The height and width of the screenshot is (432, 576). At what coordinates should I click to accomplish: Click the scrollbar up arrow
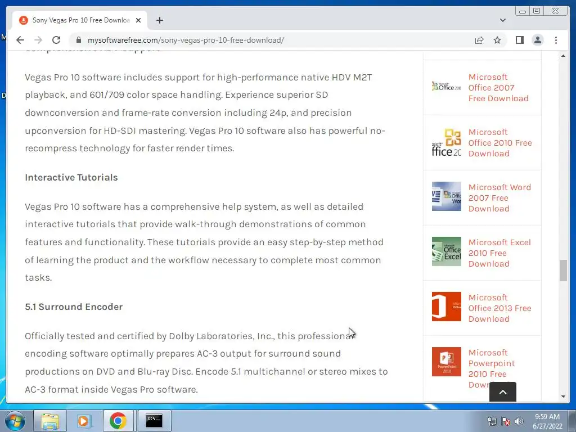coord(563,56)
